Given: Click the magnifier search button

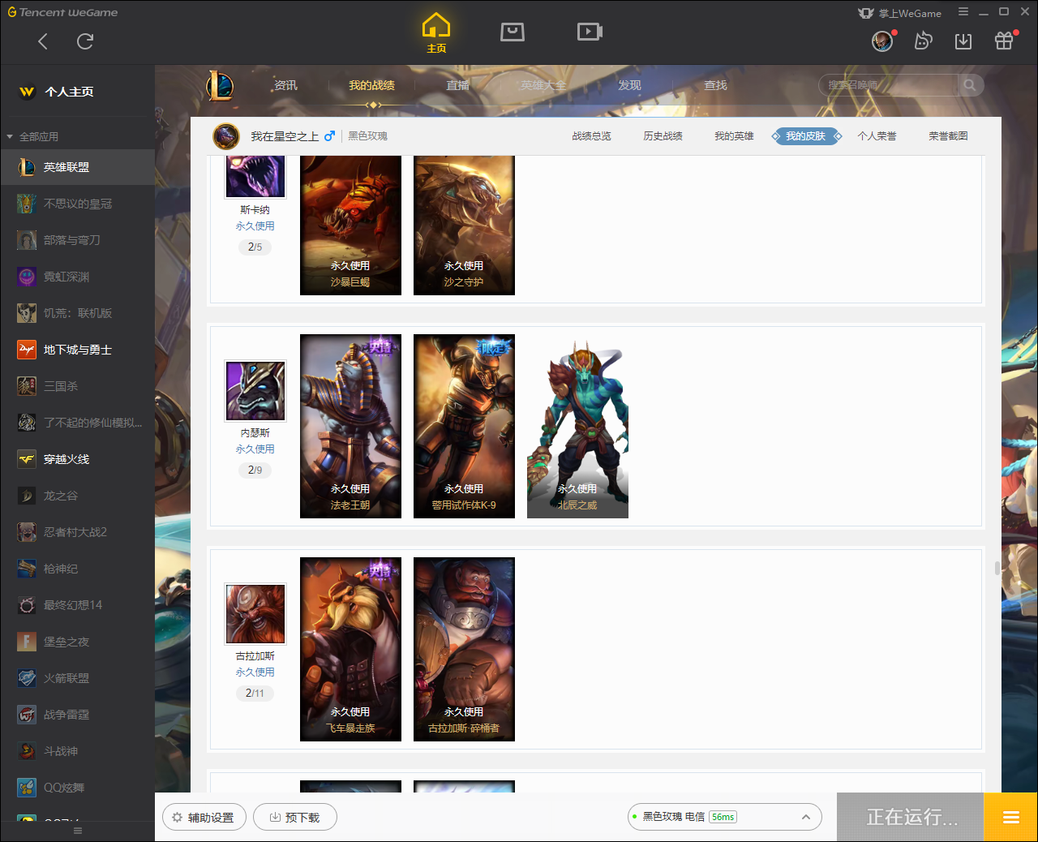Looking at the screenshot, I should (x=970, y=85).
